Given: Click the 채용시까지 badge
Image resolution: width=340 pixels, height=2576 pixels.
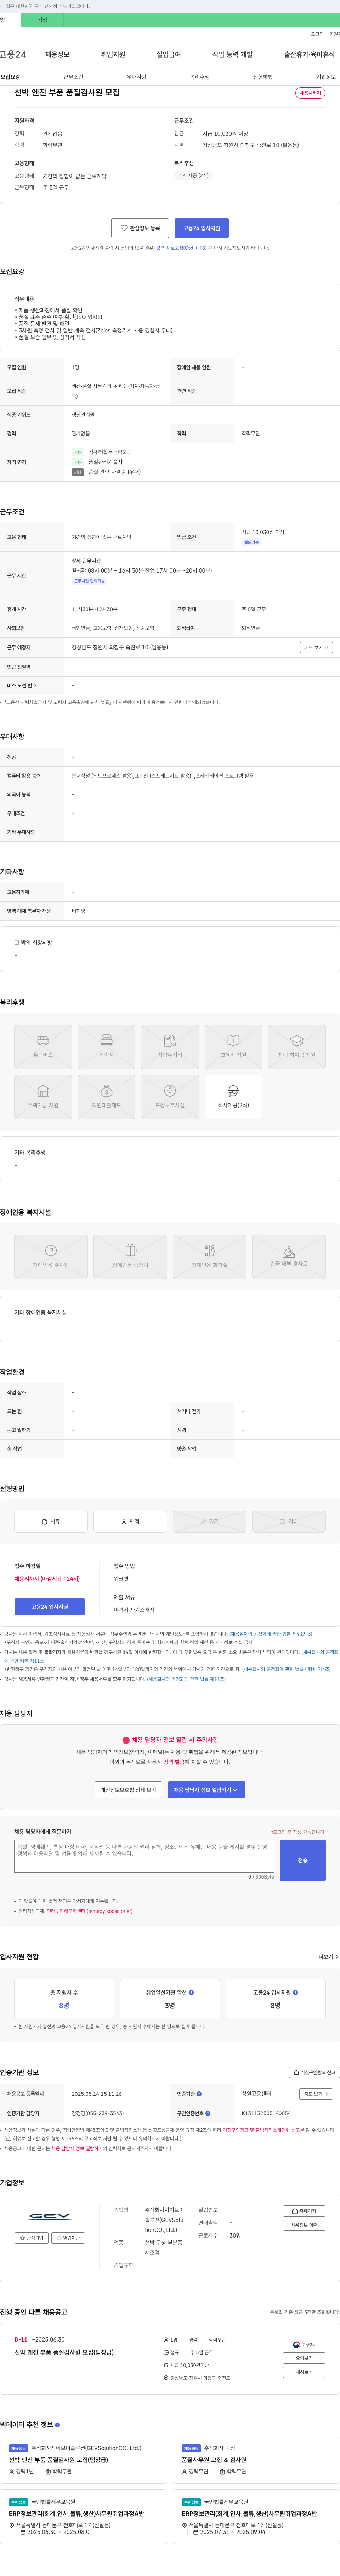Looking at the screenshot, I should 310,93.
